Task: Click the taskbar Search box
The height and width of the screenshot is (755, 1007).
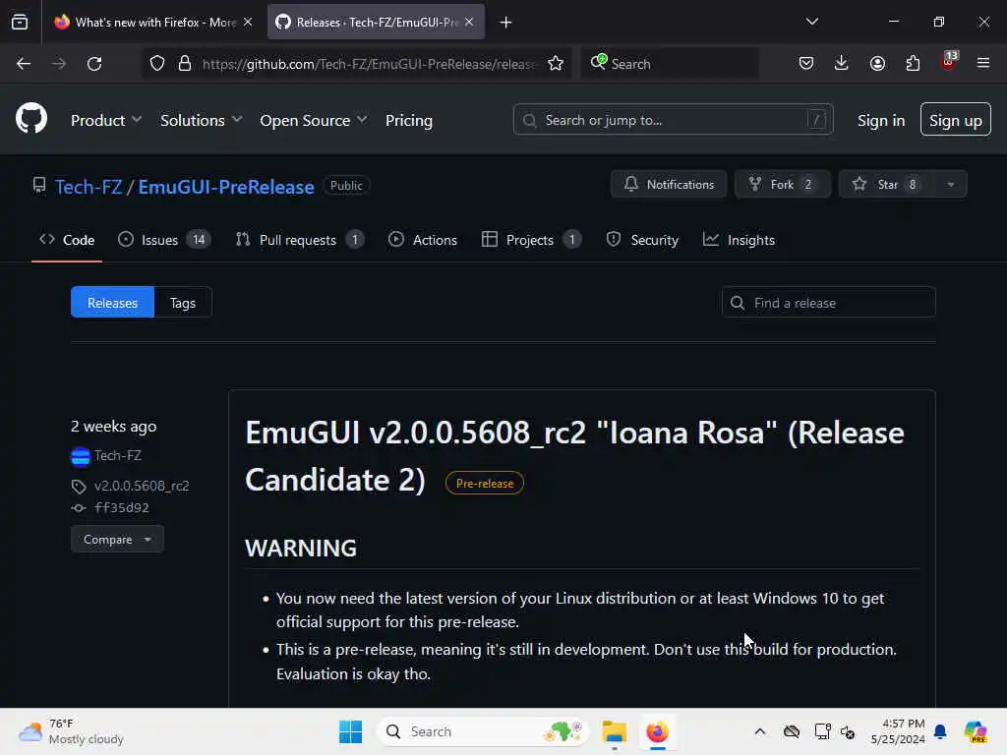Action: click(482, 731)
